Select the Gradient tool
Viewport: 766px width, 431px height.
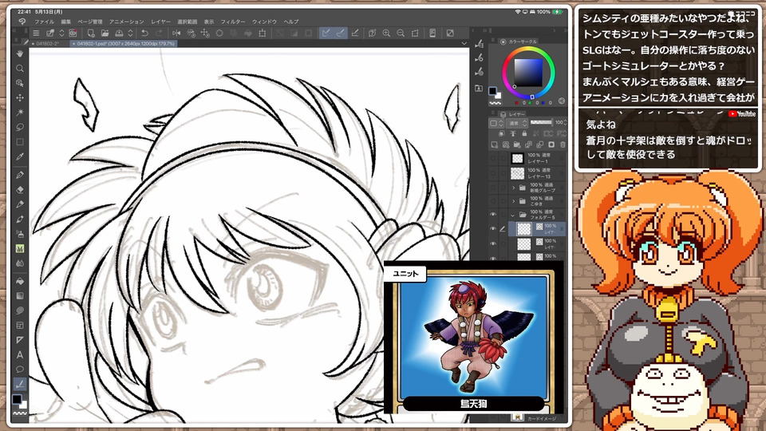19,295
